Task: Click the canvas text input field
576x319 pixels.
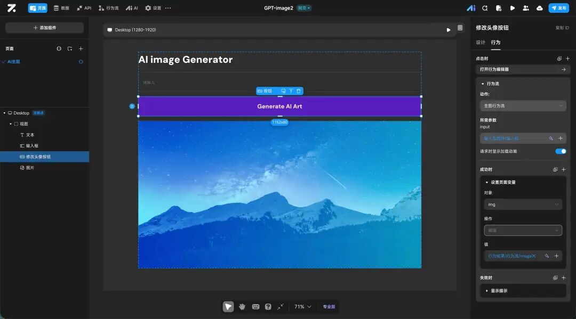Action: (279, 83)
